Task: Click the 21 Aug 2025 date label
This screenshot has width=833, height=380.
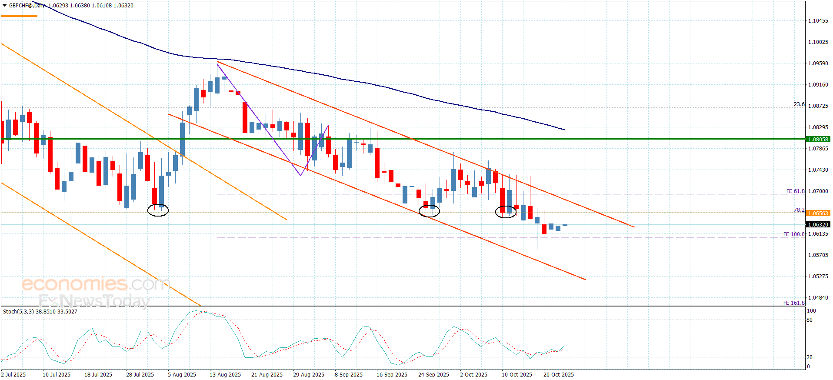Action: [x=267, y=375]
